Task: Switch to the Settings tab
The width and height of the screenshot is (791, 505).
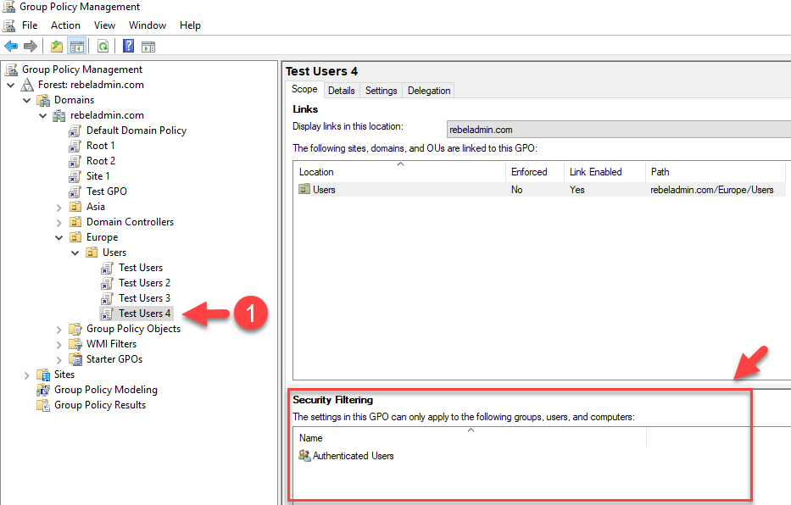Action: tap(381, 91)
